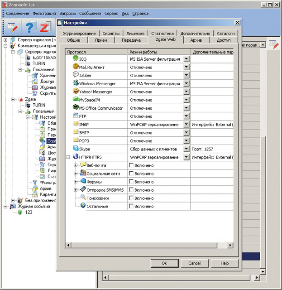This screenshot has width=282, height=290.
Task: Collapse the HTTP/HTTPS tree node
Action: click(x=68, y=157)
